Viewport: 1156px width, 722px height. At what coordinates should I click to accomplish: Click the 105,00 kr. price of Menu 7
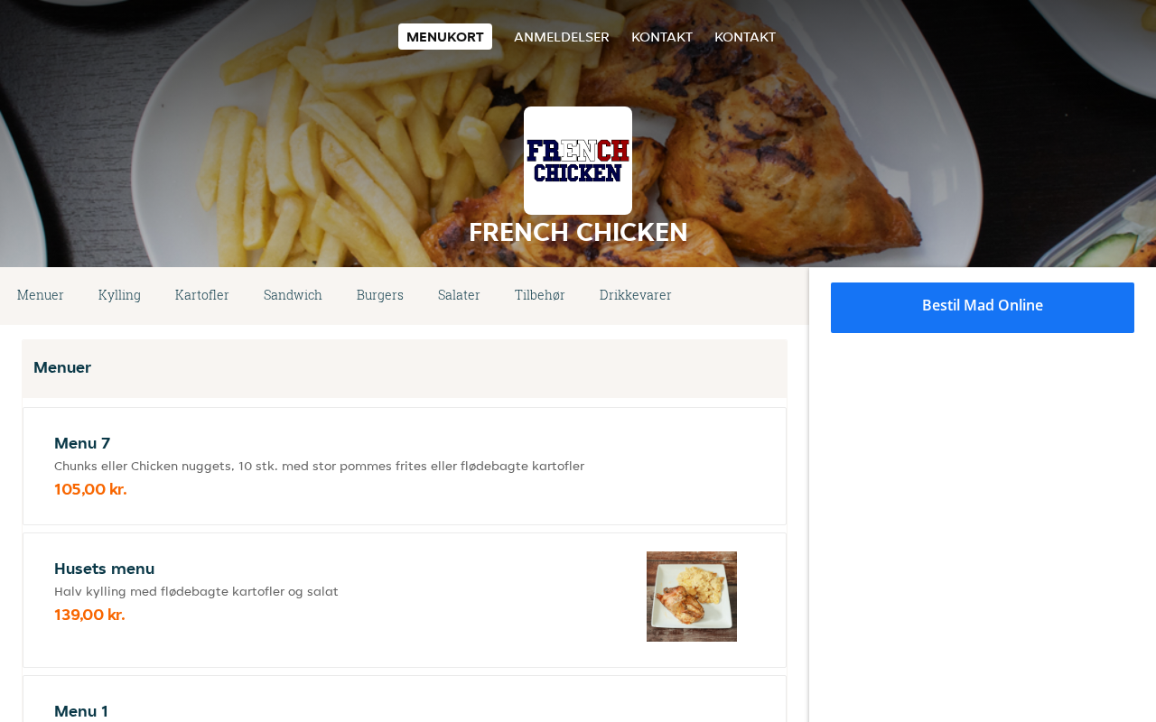[x=90, y=489]
